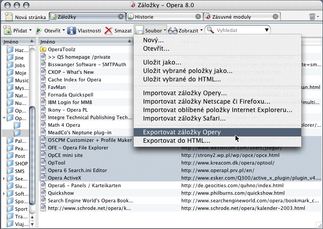This screenshot has height=229, width=323.
Task: Click de.geocities.com/quhno address cell
Action: coord(232,185)
